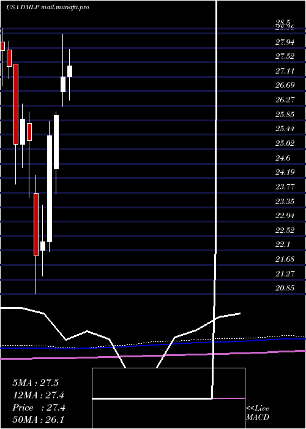Click the tallest white candlestick body
306x429 pixels.
click(50, 189)
